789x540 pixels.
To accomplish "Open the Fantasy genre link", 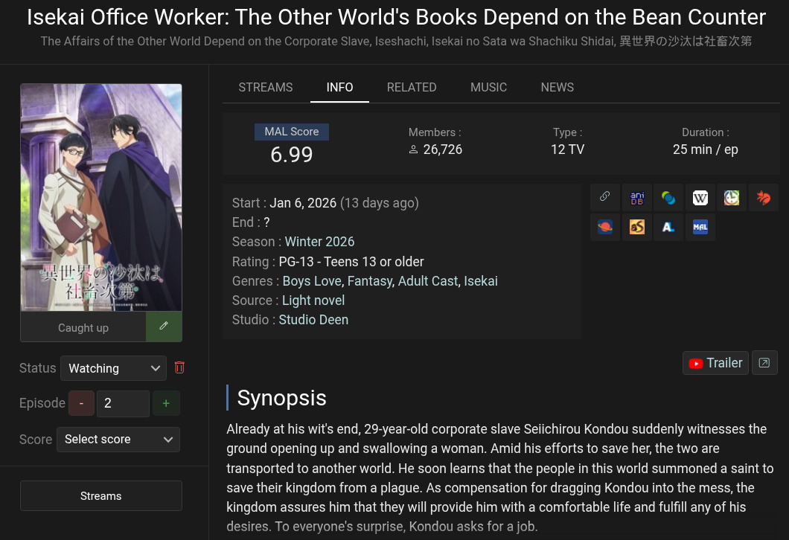I will pos(370,281).
